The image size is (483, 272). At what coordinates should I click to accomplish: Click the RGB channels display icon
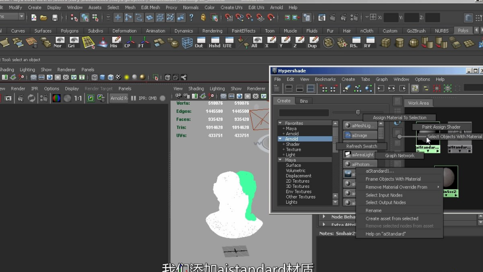coord(56,98)
